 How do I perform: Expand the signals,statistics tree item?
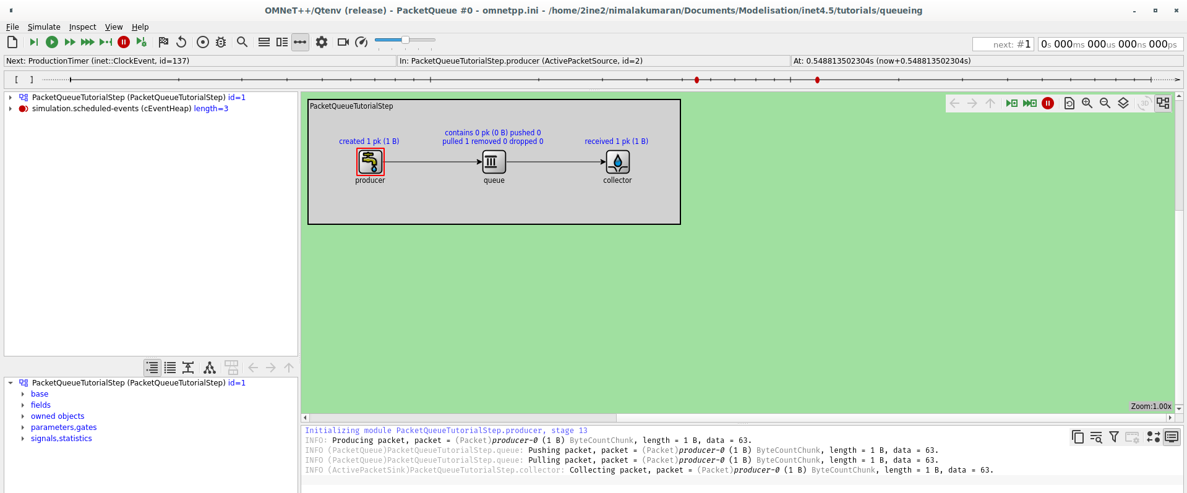click(x=23, y=439)
